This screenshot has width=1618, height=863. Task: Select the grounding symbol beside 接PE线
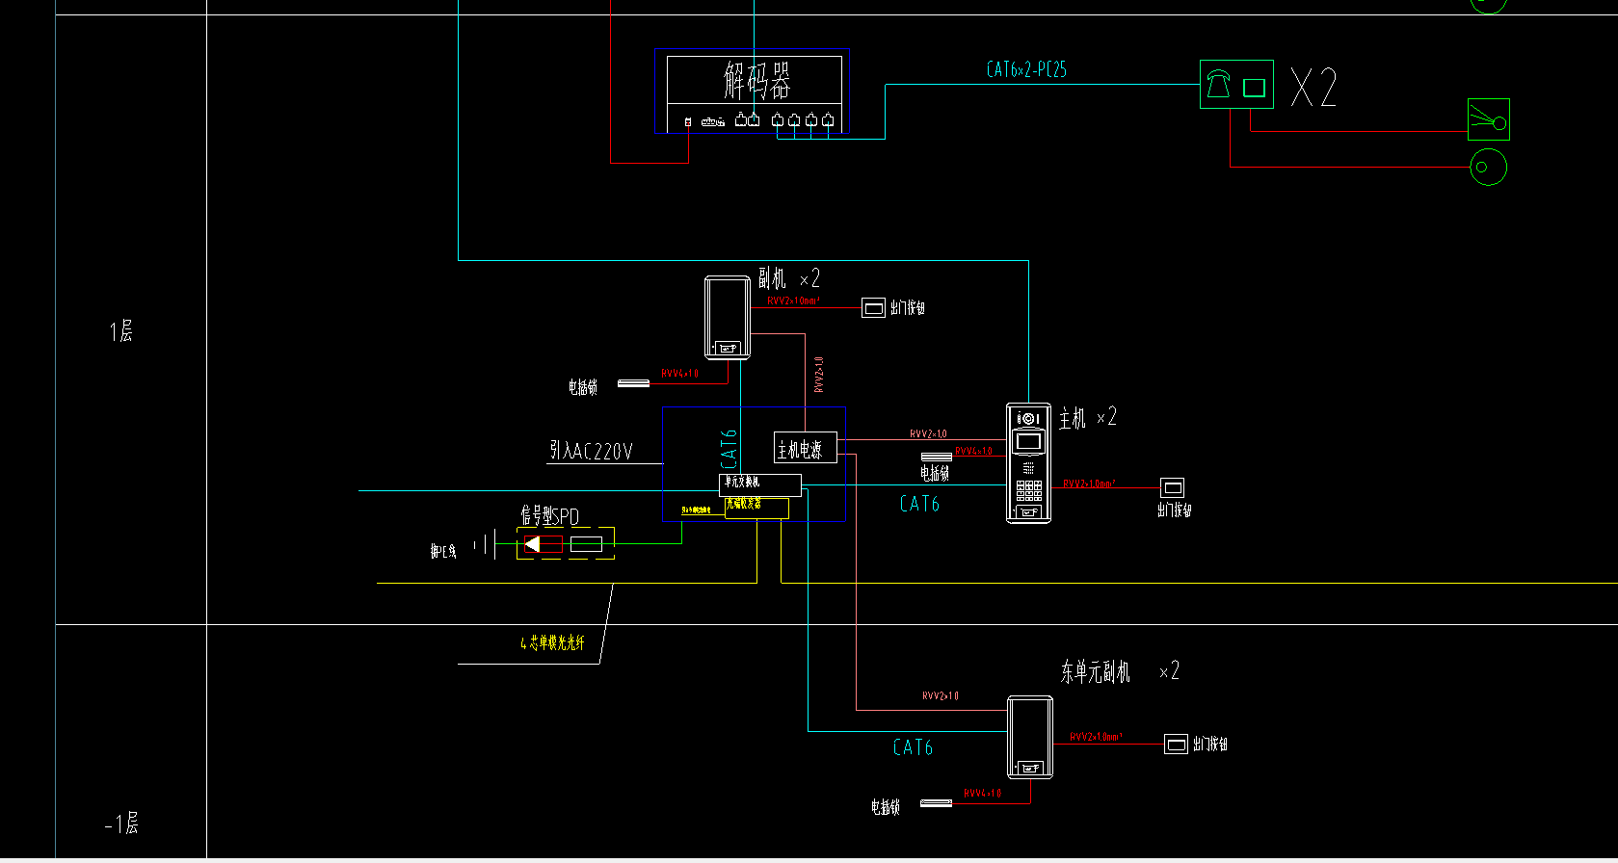tap(485, 545)
